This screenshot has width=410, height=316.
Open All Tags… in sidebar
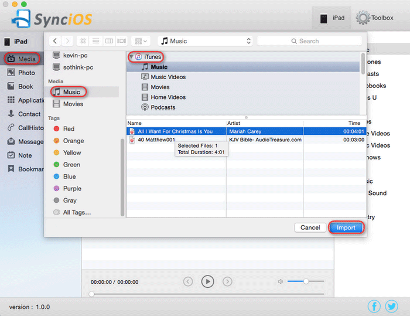pyautogui.click(x=72, y=212)
